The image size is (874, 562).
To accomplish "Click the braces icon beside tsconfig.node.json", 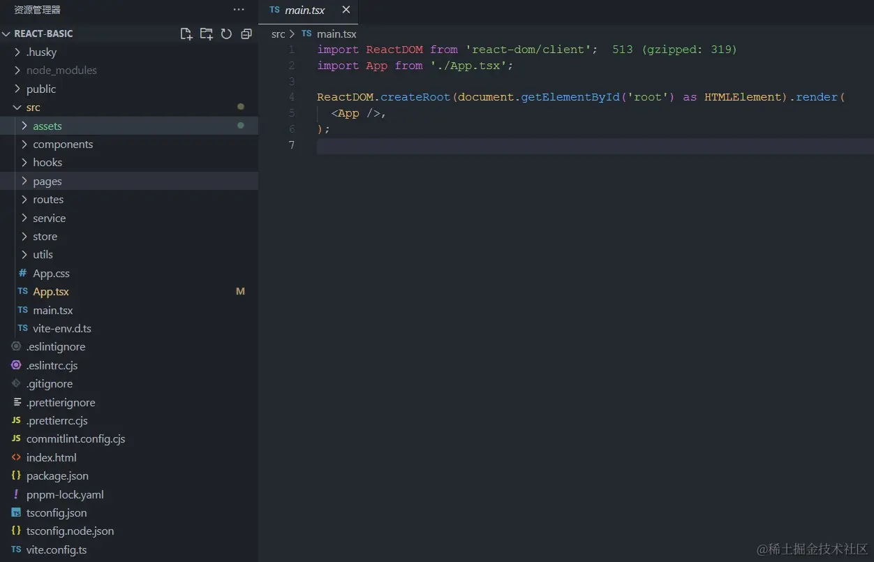I will click(16, 531).
